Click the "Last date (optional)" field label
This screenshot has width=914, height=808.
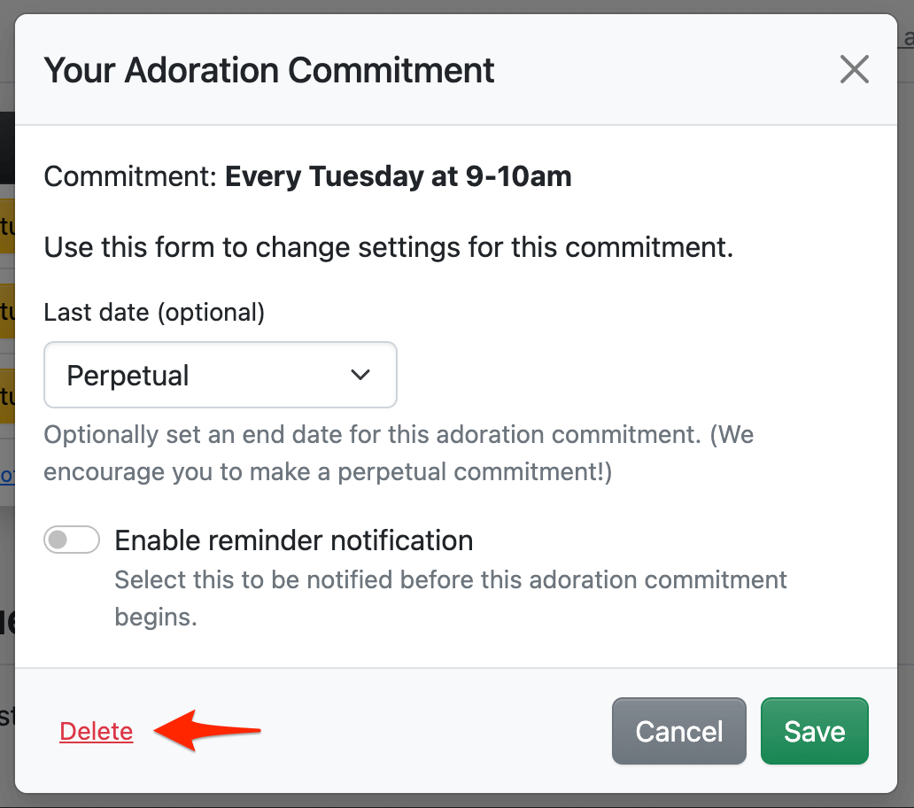(154, 312)
